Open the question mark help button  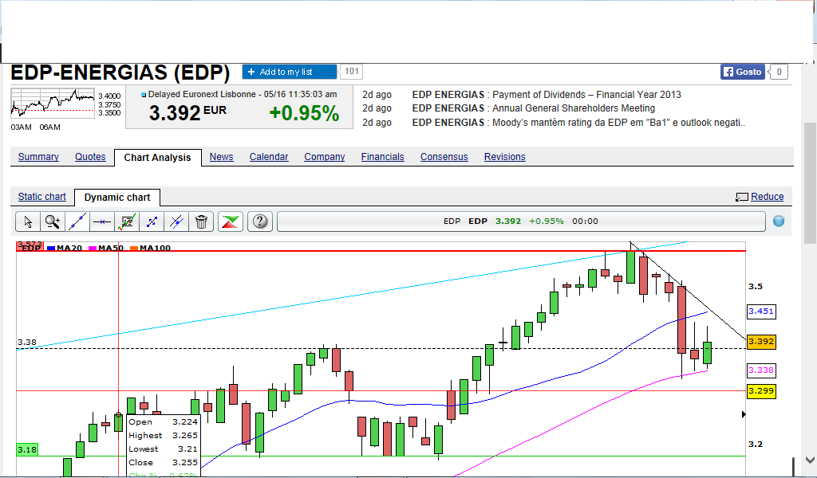[260, 221]
